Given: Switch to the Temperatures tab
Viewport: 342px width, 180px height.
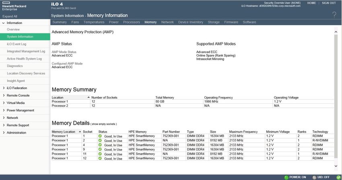Looking at the screenshot, I should click(x=94, y=22).
